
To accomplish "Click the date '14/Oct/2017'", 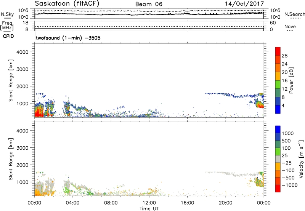I will pos(244,3).
